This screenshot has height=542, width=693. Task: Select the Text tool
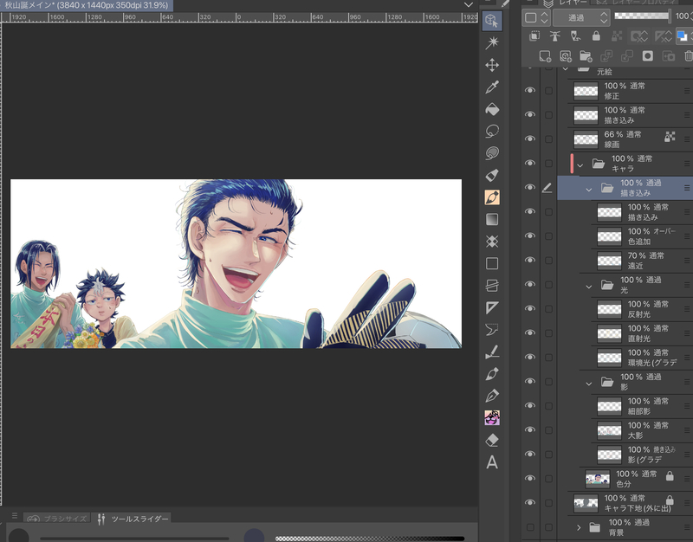pyautogui.click(x=492, y=462)
